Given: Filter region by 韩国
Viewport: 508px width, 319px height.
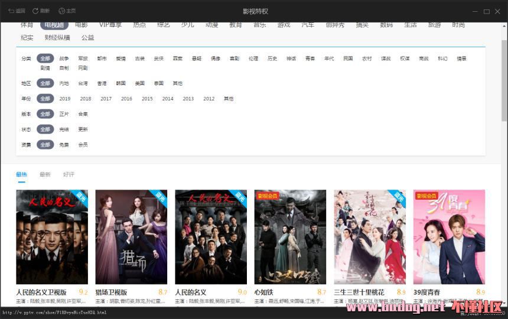Looking at the screenshot, I should pos(121,83).
